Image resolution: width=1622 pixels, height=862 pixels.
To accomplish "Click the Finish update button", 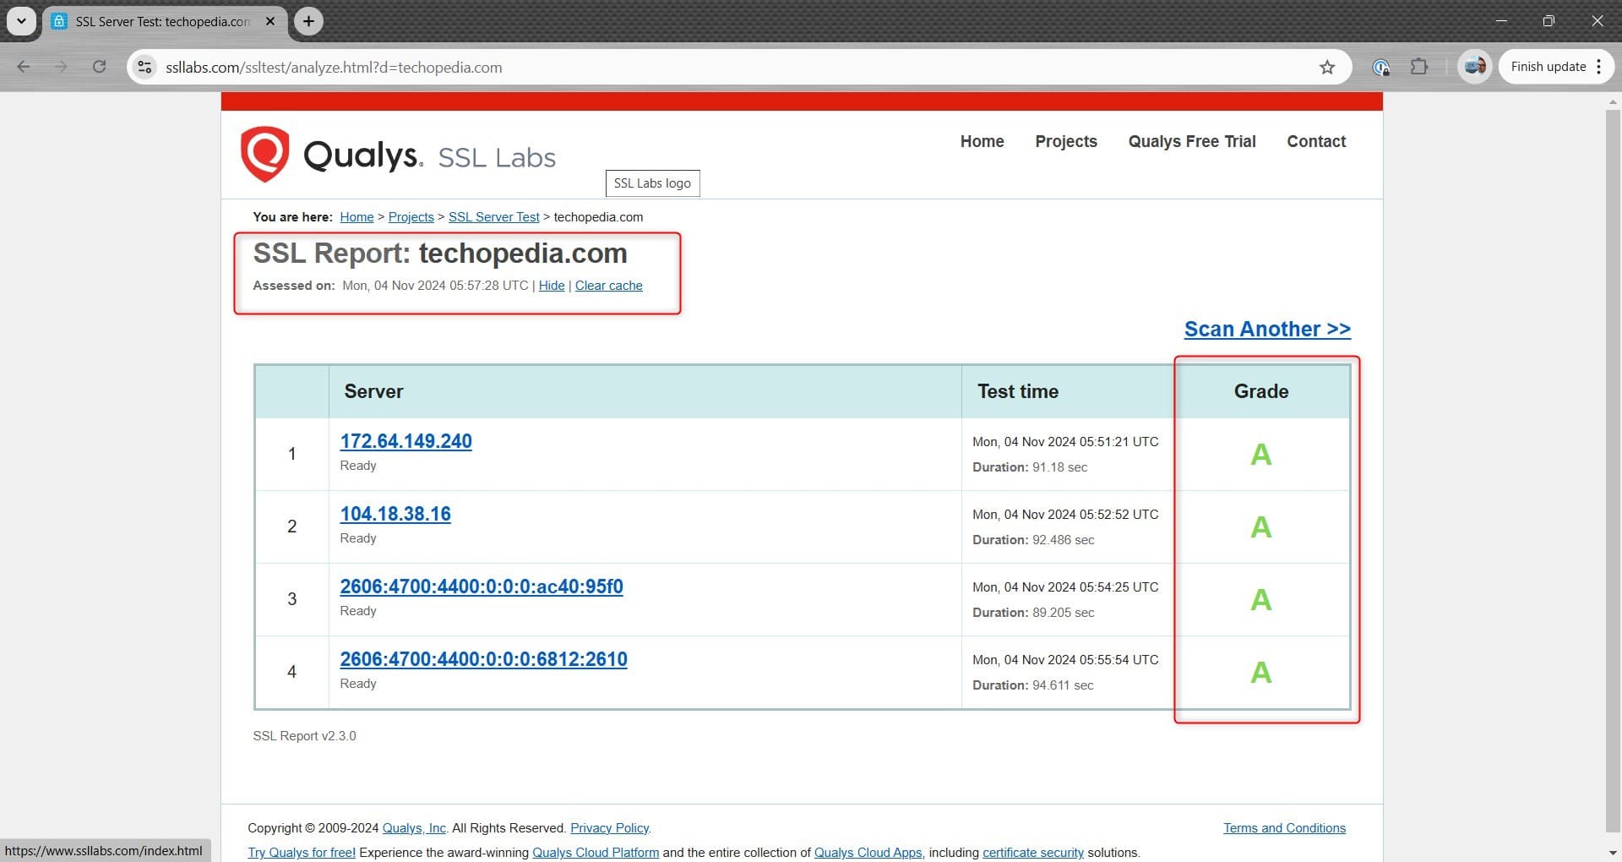I will [1549, 67].
